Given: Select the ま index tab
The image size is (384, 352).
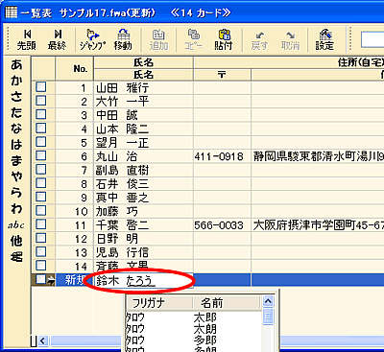Looking at the screenshot, I should (x=16, y=160).
